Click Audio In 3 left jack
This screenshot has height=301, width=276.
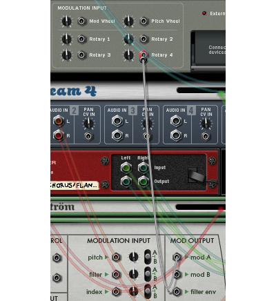pyautogui.click(x=117, y=121)
